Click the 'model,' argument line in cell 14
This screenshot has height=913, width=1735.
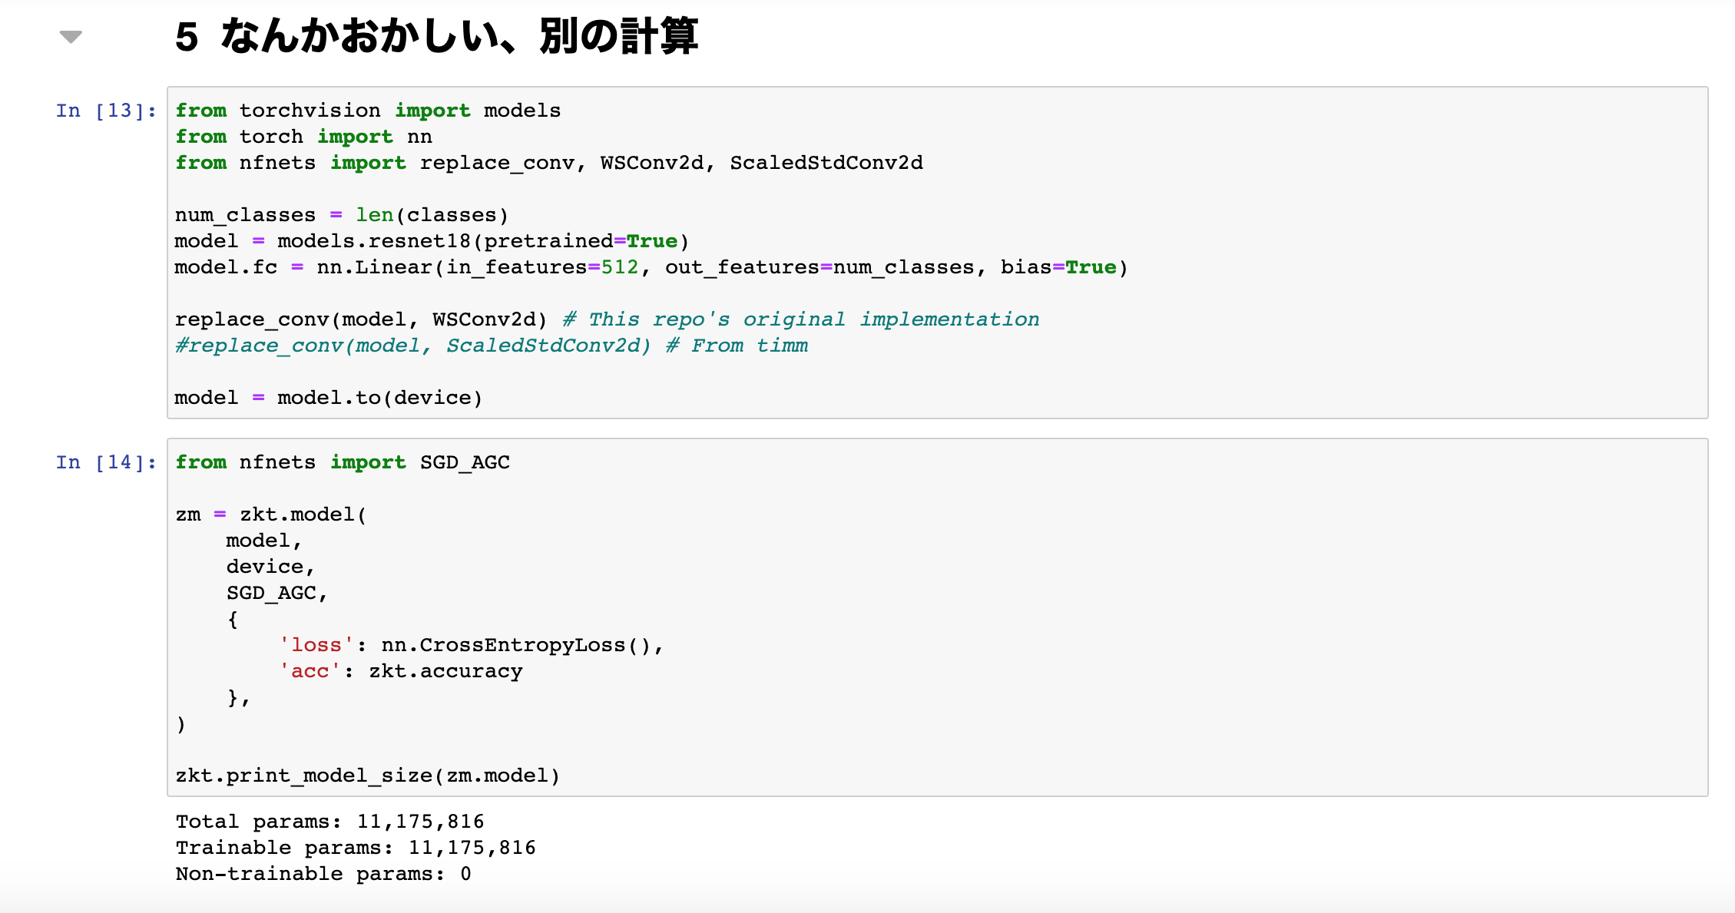(263, 541)
